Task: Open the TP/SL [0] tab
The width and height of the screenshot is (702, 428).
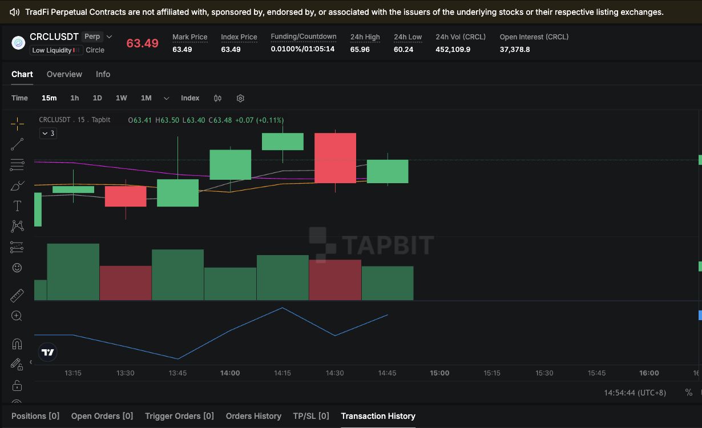Action: [x=311, y=416]
